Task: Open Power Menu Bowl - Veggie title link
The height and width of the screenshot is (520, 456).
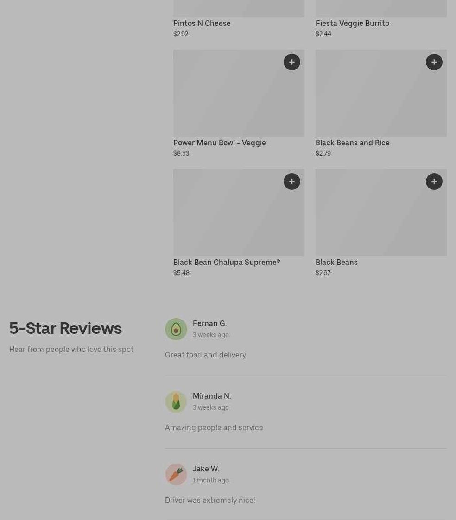Action: coord(219,143)
